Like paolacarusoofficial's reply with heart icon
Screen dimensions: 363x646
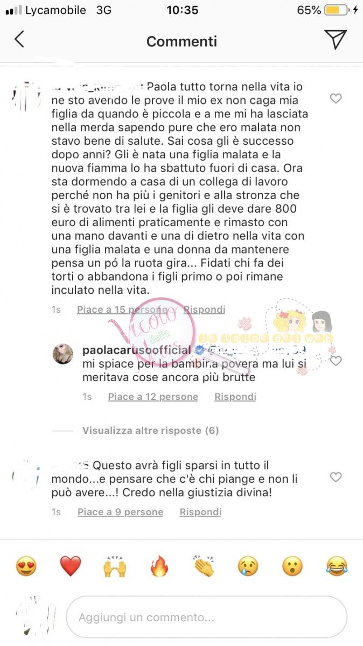tap(336, 361)
